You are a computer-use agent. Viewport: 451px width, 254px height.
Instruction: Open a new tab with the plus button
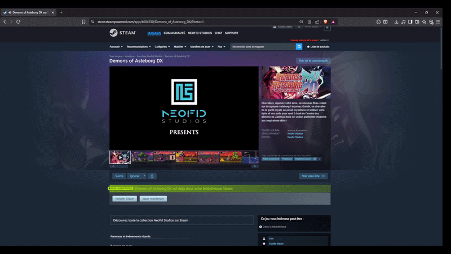61,12
